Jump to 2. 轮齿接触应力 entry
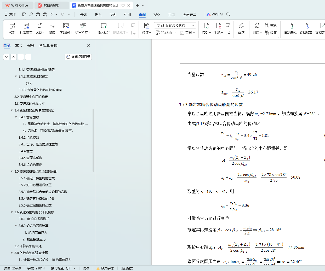The height and width of the screenshot is (271, 325). click(34, 239)
